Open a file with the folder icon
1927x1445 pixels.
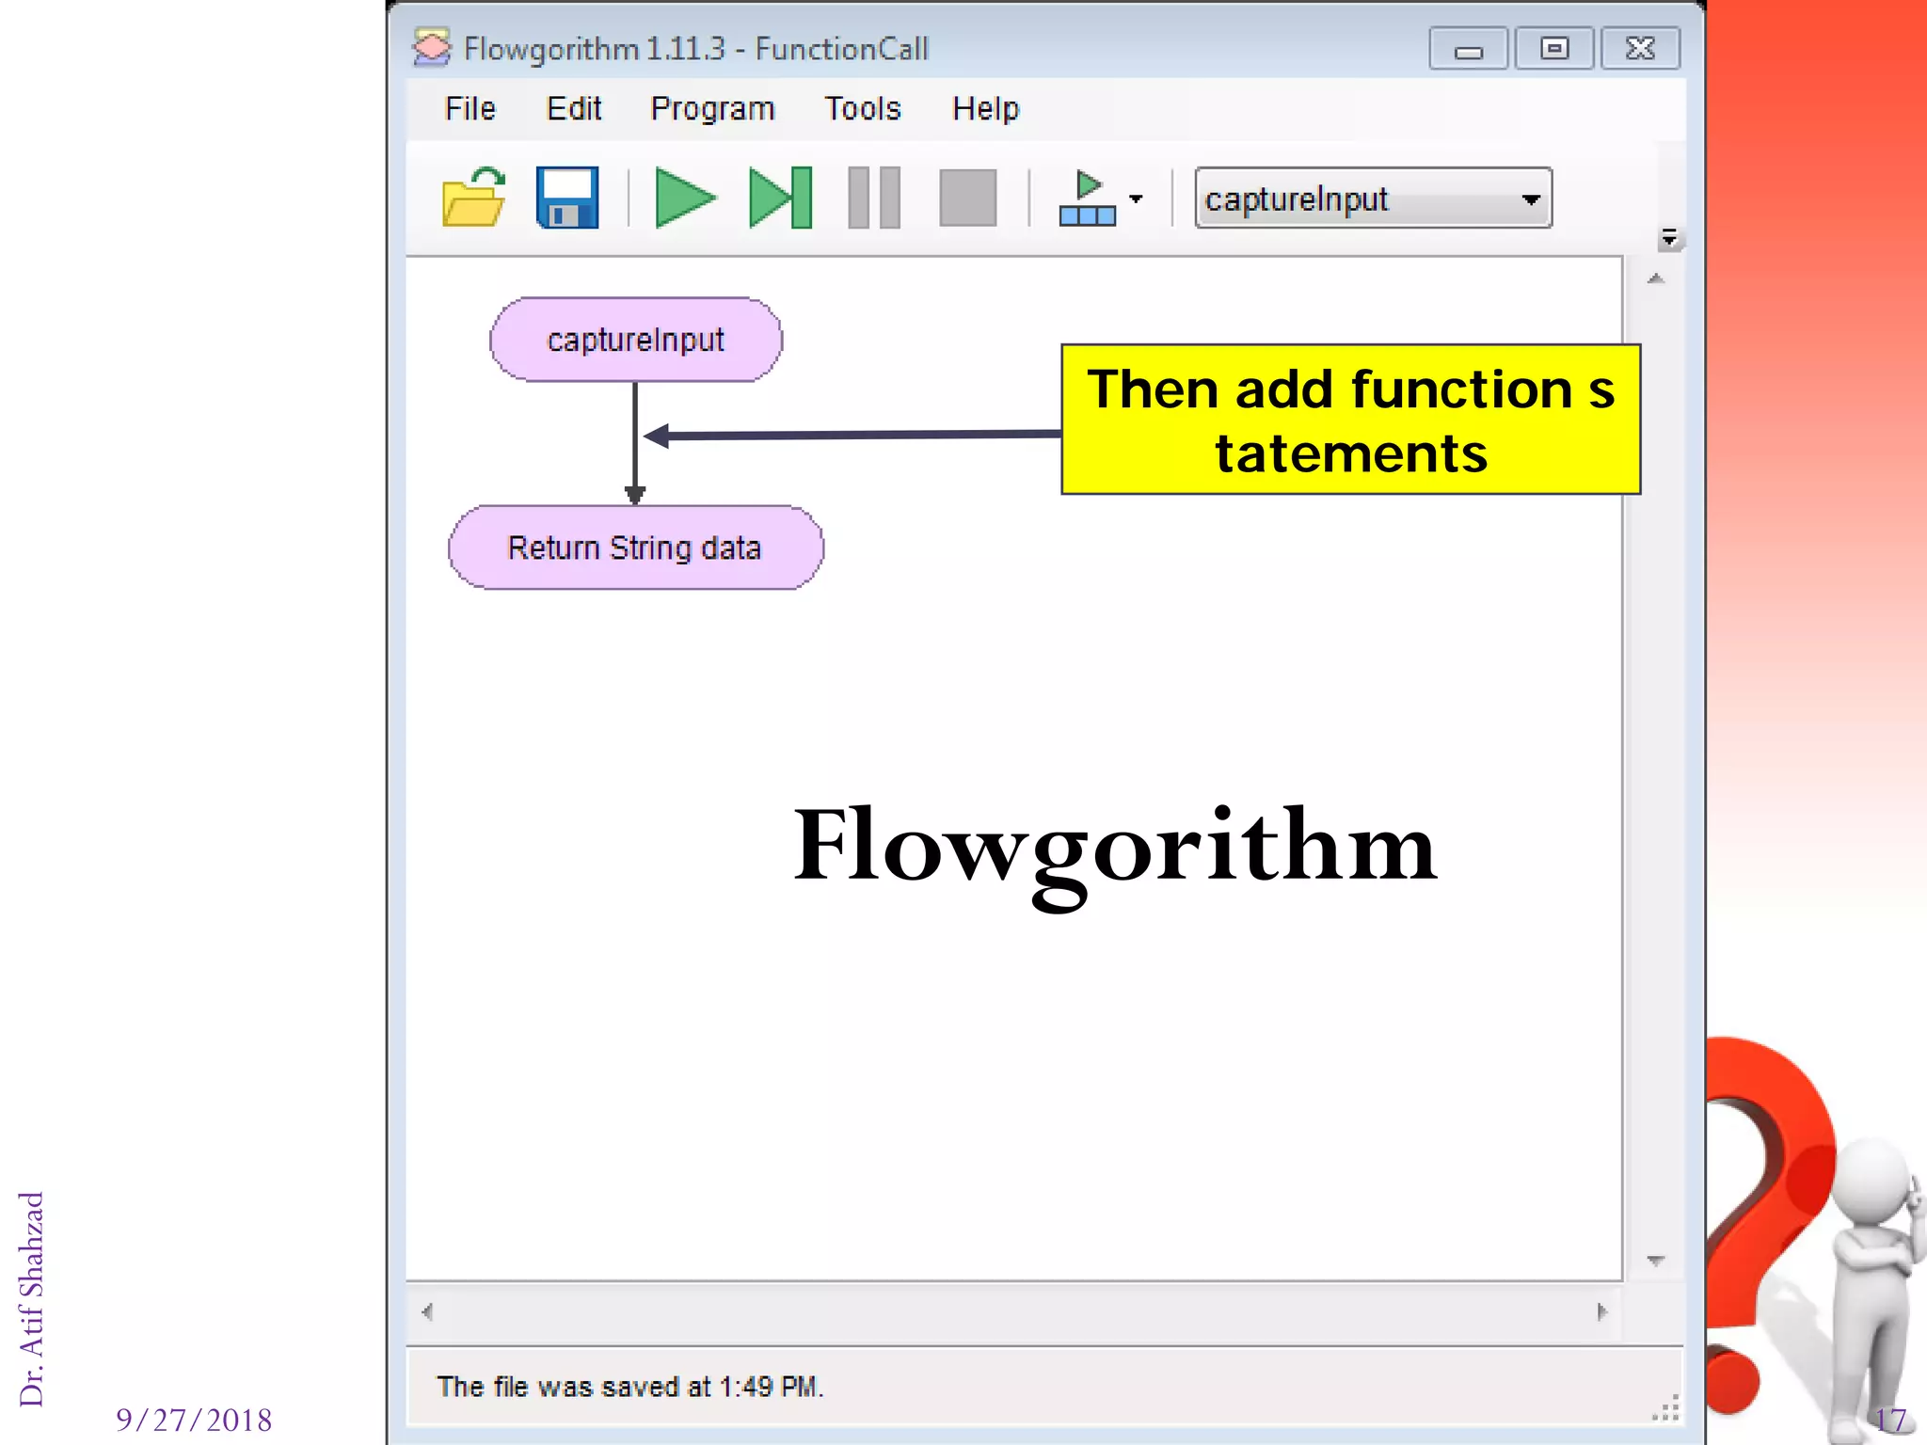click(x=473, y=198)
